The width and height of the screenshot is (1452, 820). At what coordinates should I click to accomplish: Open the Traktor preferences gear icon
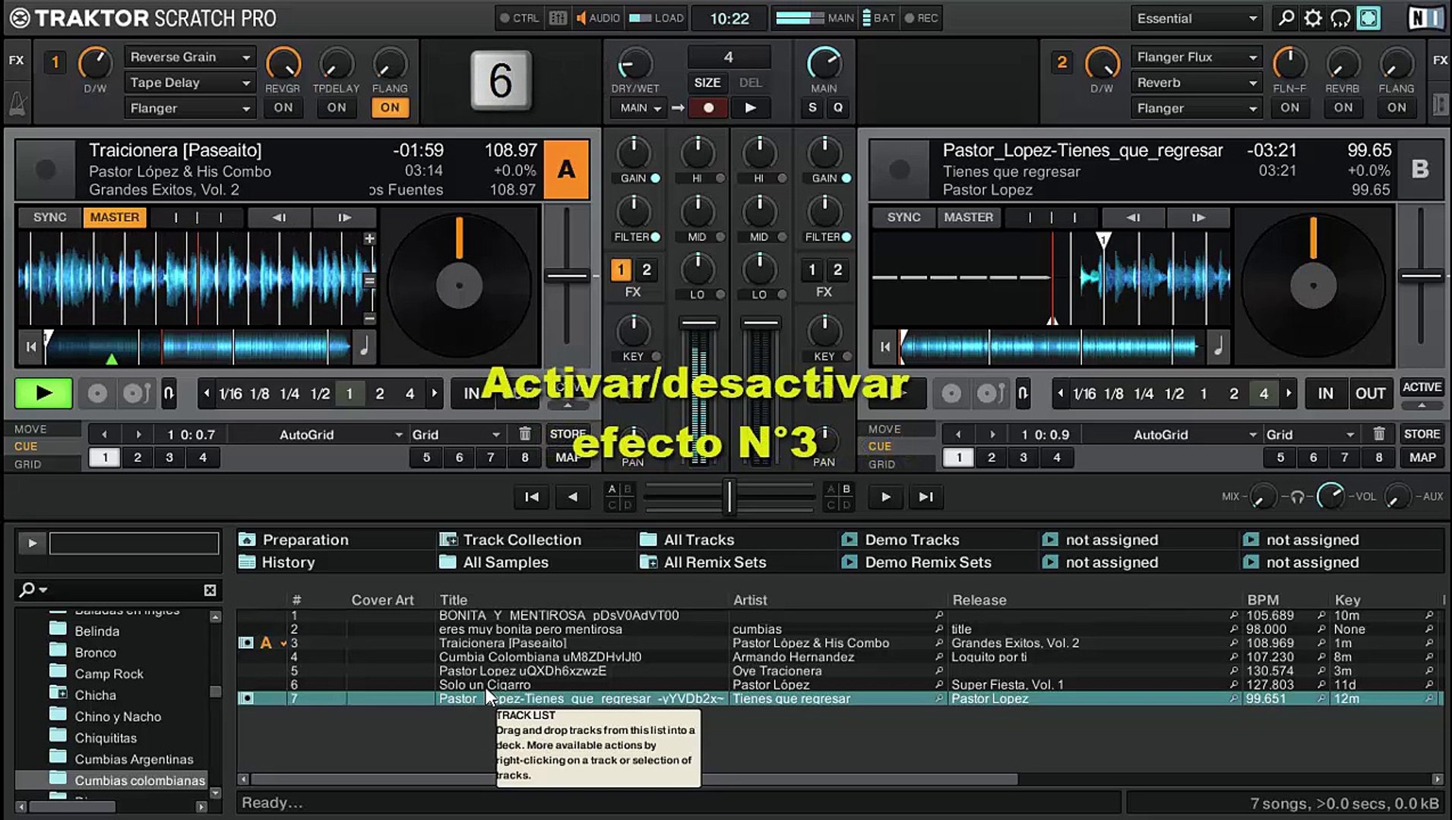pos(1312,18)
